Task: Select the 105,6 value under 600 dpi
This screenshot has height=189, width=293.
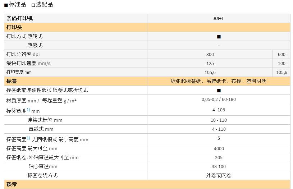Action: 281,72
